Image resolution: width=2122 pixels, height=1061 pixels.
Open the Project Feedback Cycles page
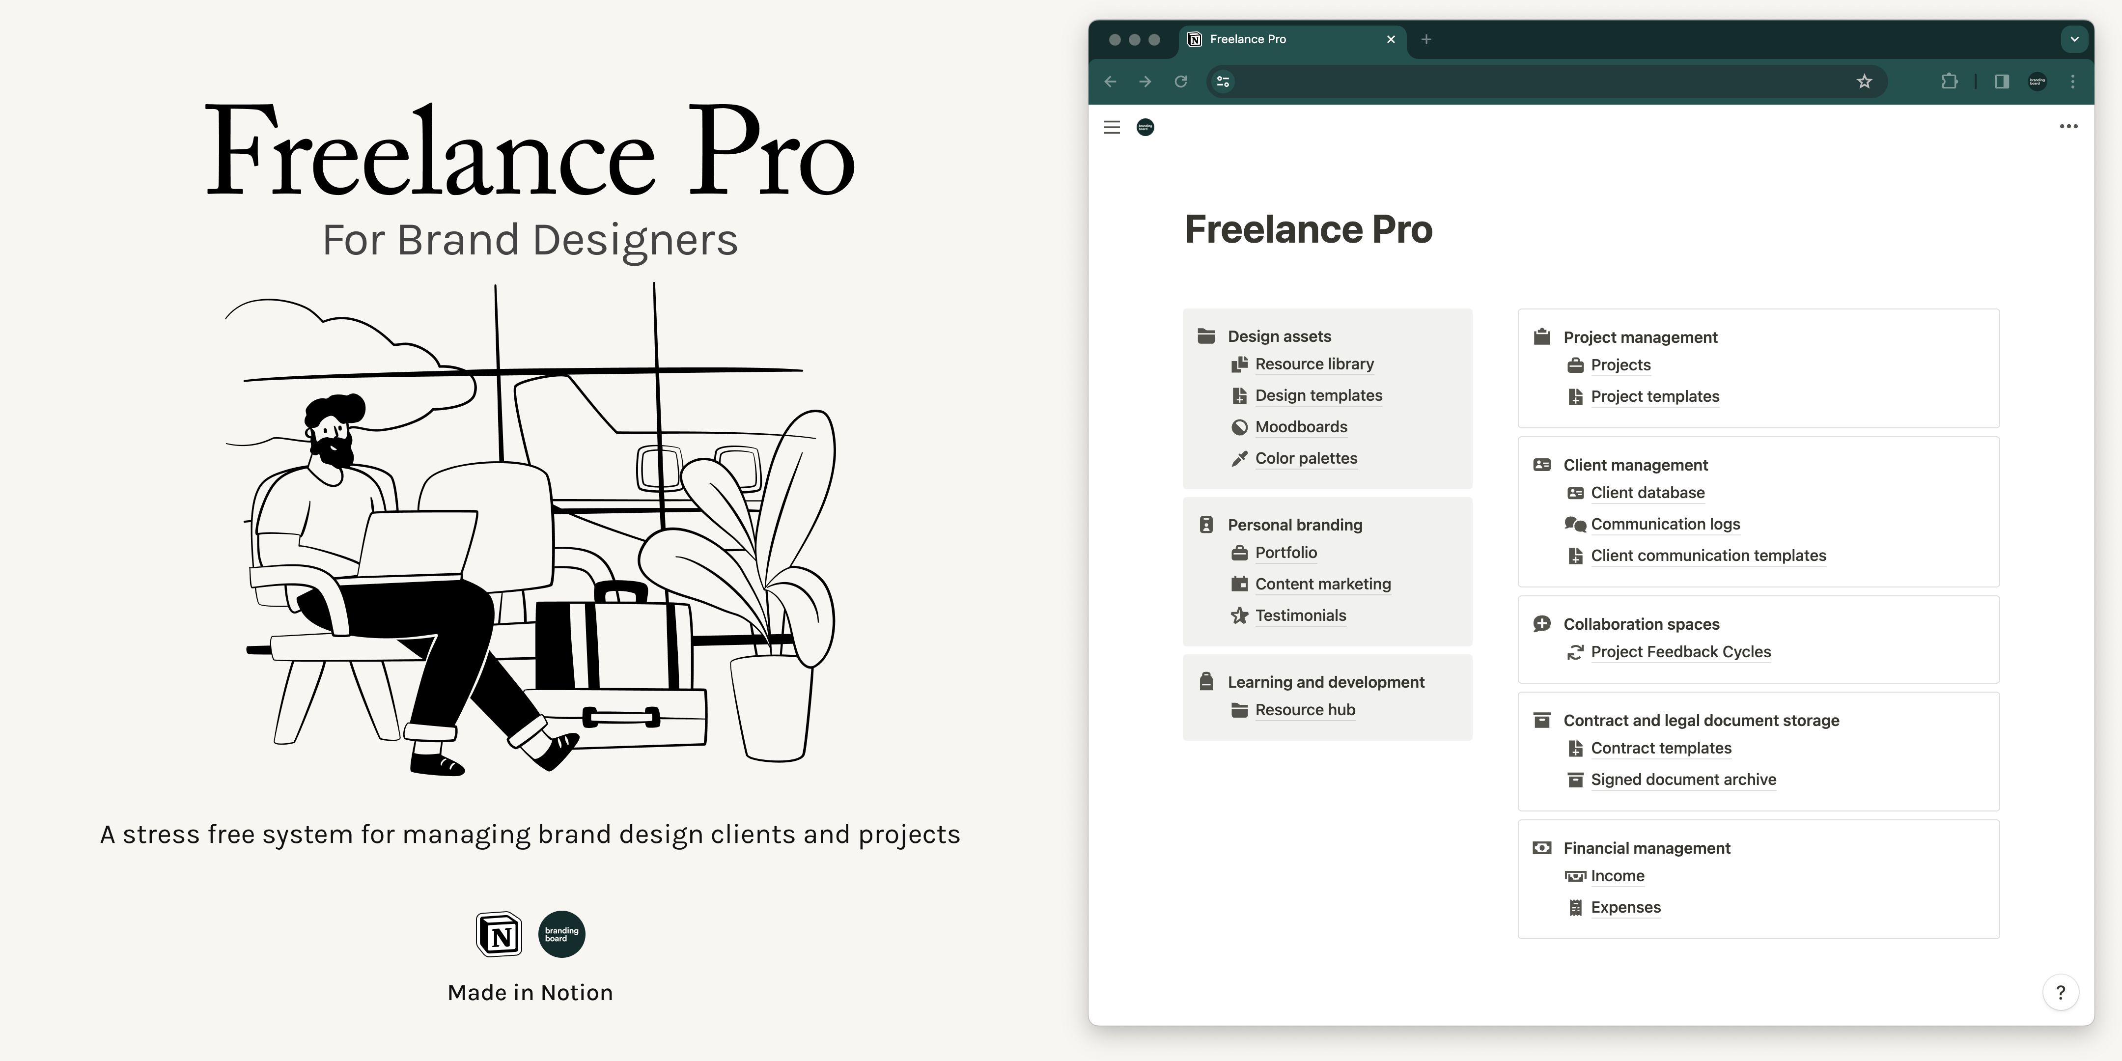pyautogui.click(x=1680, y=652)
